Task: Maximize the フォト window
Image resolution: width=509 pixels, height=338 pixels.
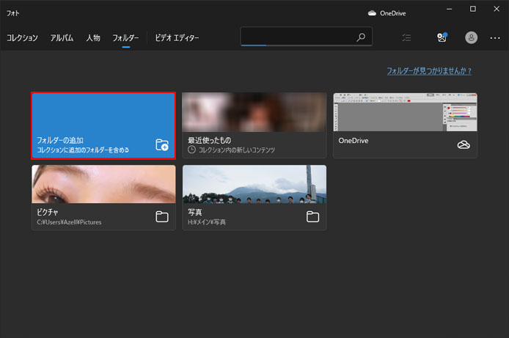Action: tap(473, 9)
